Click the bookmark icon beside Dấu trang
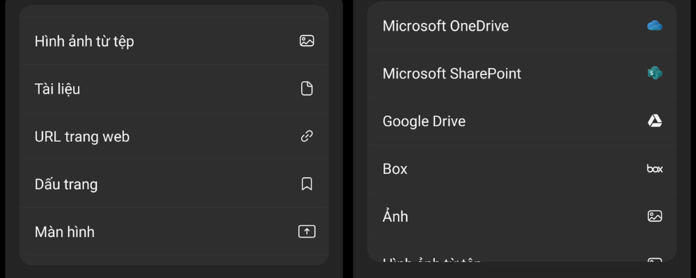Image resolution: width=696 pixels, height=278 pixels. coord(307,184)
